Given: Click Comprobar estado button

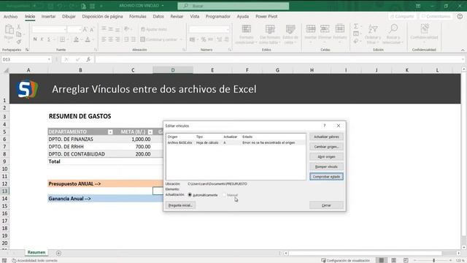Looking at the screenshot, I should click(x=326, y=177).
